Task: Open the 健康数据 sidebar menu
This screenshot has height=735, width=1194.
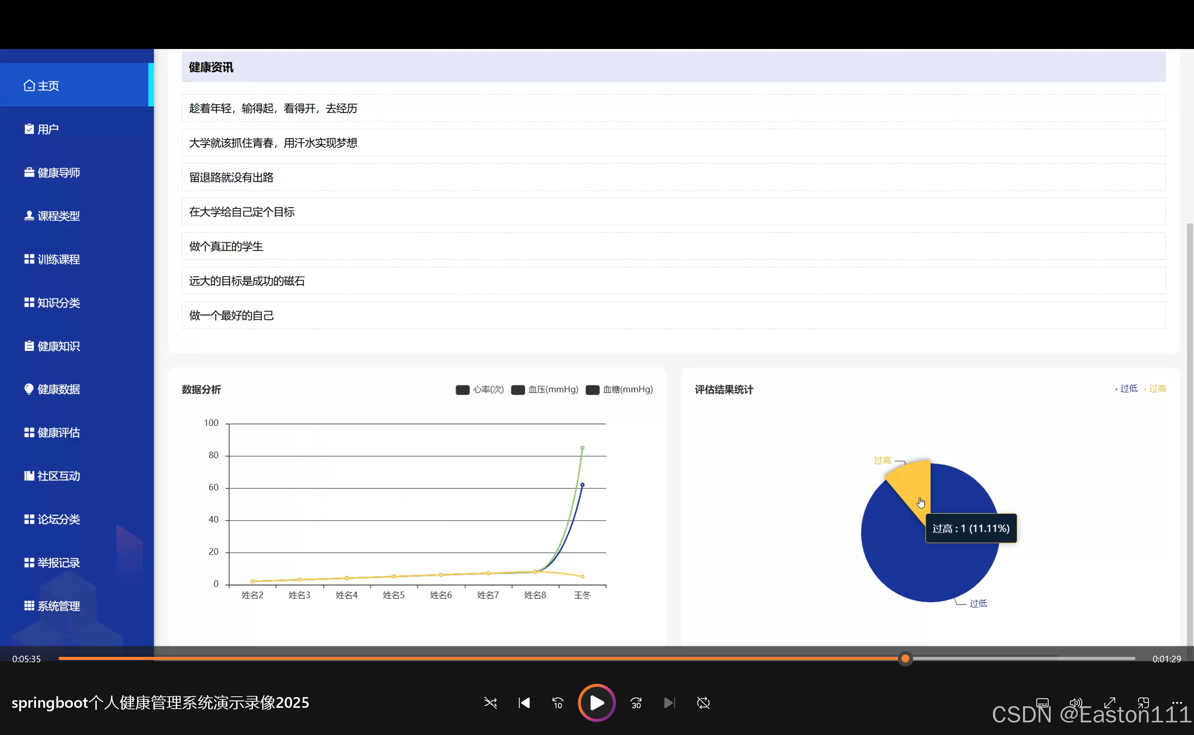Action: point(58,389)
